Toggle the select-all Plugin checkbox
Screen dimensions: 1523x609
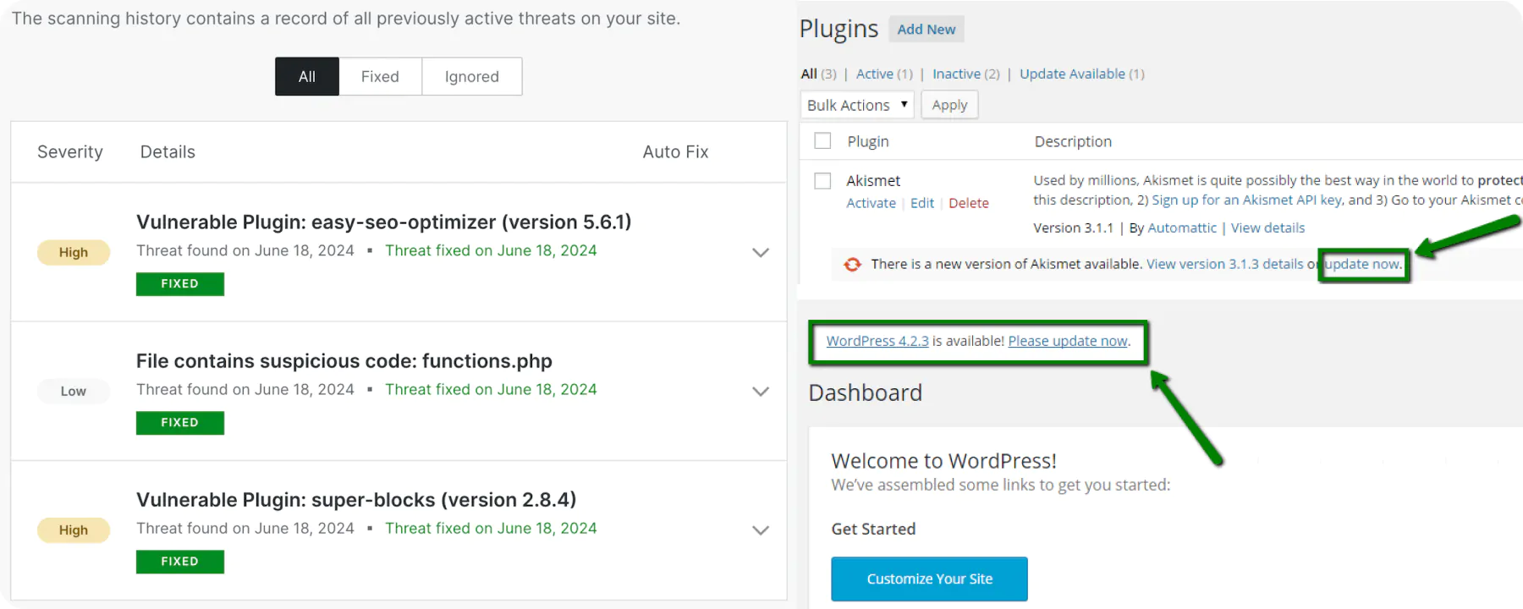[822, 141]
